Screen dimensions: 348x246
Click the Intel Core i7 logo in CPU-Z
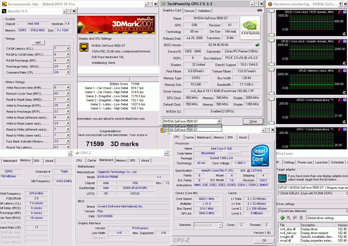click(x=260, y=156)
